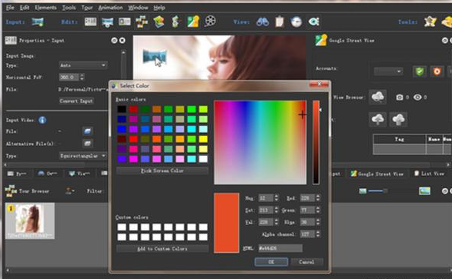Cancel the Select Color dialog

306,262
